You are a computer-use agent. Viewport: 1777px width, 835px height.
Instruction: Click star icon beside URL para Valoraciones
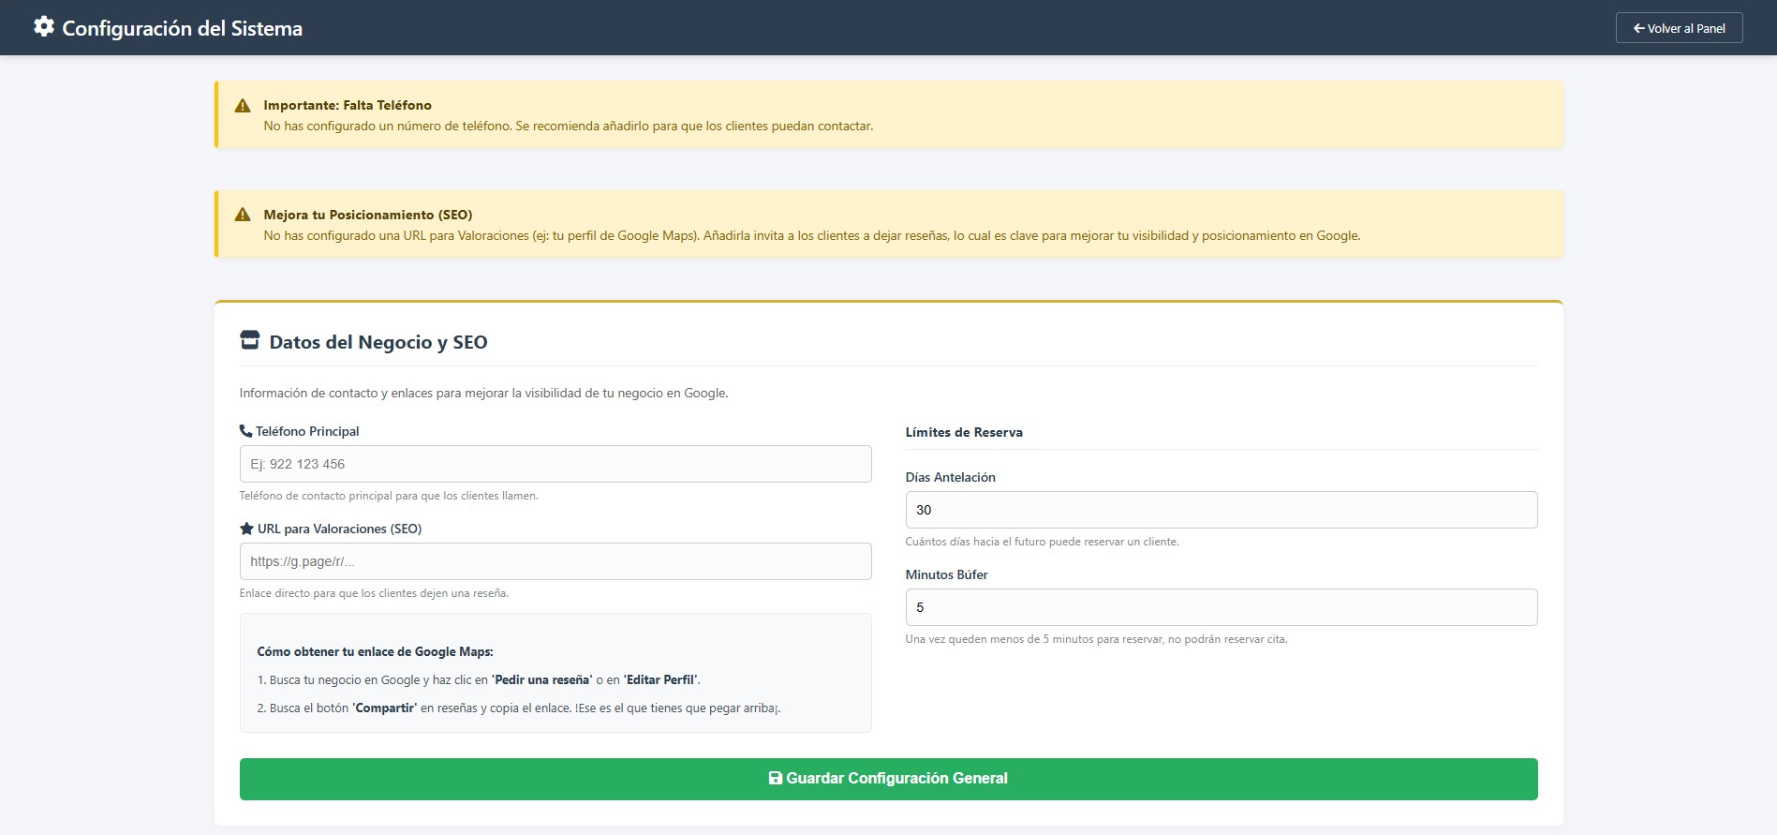[247, 529]
